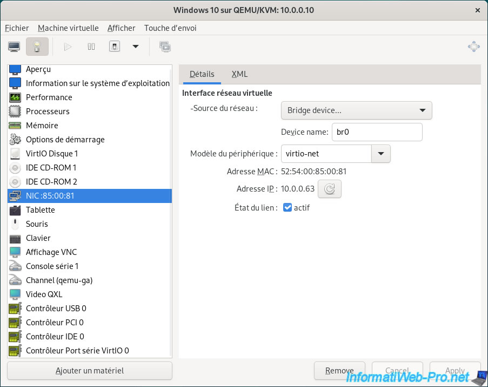
Task: Select Mémoire hardware entry
Action: click(90, 125)
